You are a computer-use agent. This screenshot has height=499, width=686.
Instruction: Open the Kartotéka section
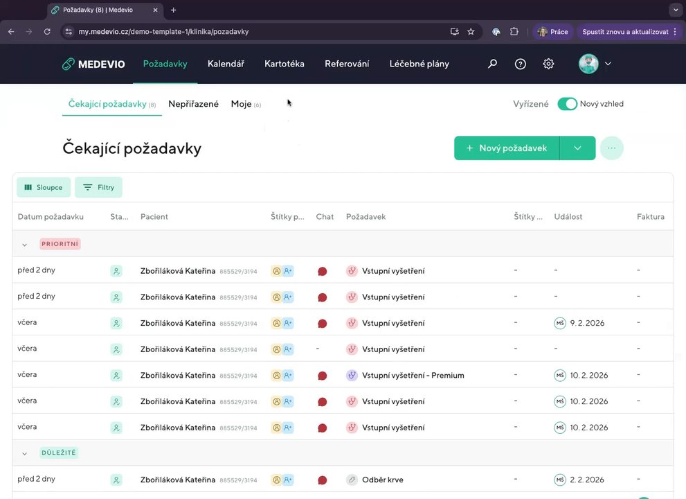[285, 64]
